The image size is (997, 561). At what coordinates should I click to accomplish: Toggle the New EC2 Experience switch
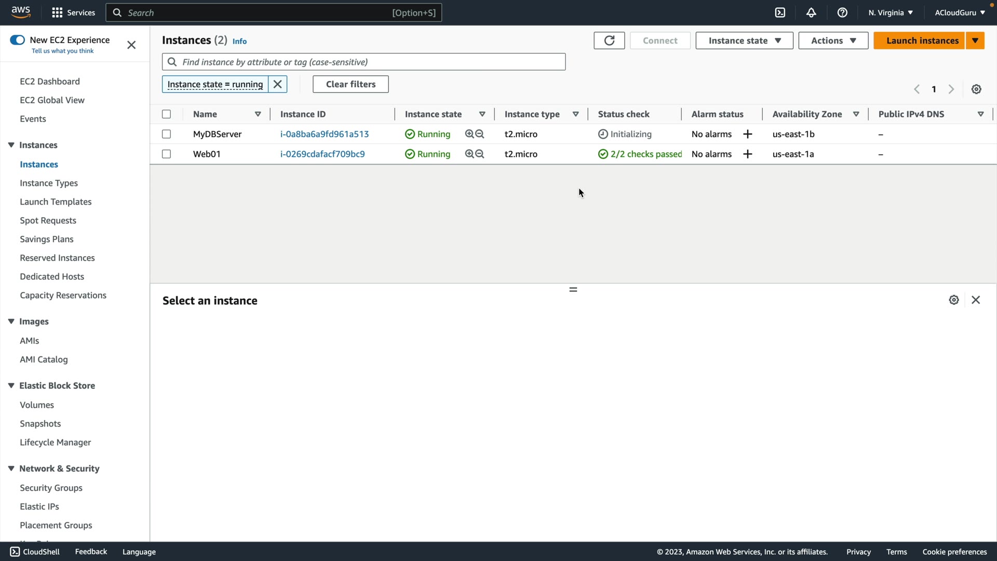pos(17,40)
